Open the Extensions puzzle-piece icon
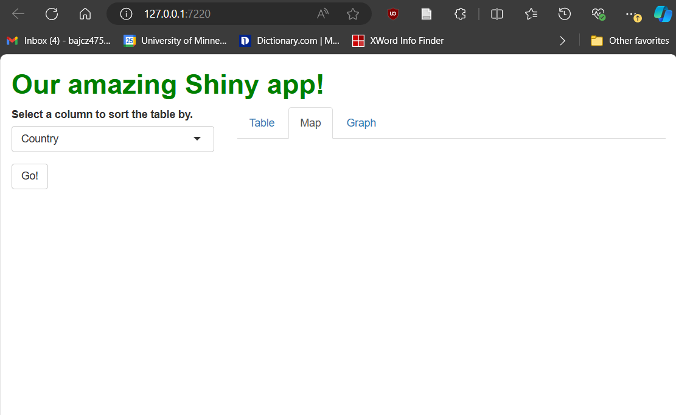This screenshot has width=676, height=415. 461,14
